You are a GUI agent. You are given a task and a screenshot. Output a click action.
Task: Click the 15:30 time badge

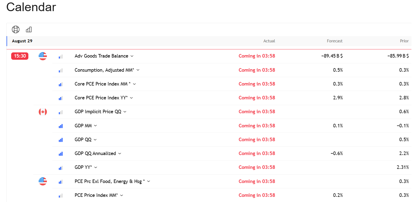click(x=20, y=56)
